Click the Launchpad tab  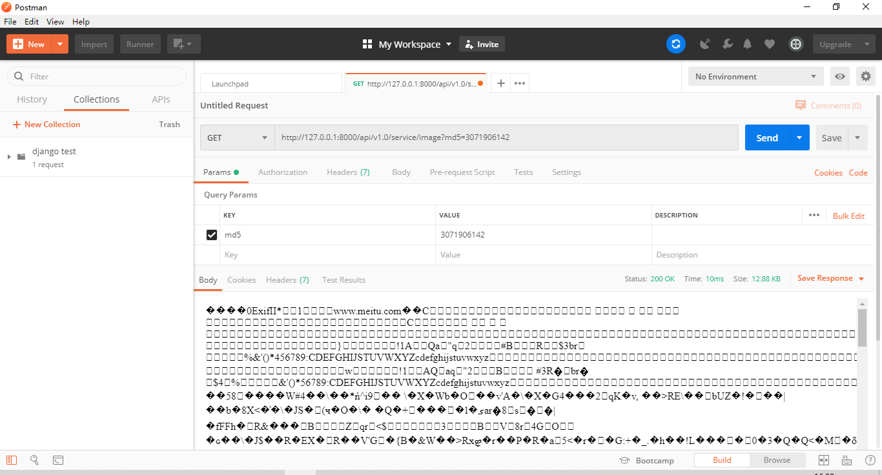[x=271, y=84]
